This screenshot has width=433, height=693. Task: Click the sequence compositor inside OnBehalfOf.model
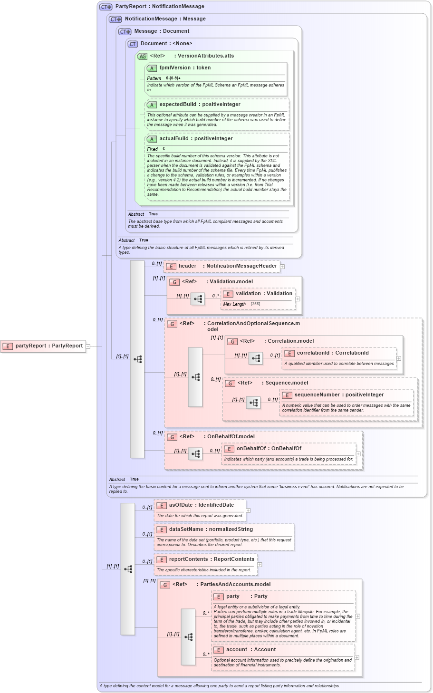(x=195, y=454)
